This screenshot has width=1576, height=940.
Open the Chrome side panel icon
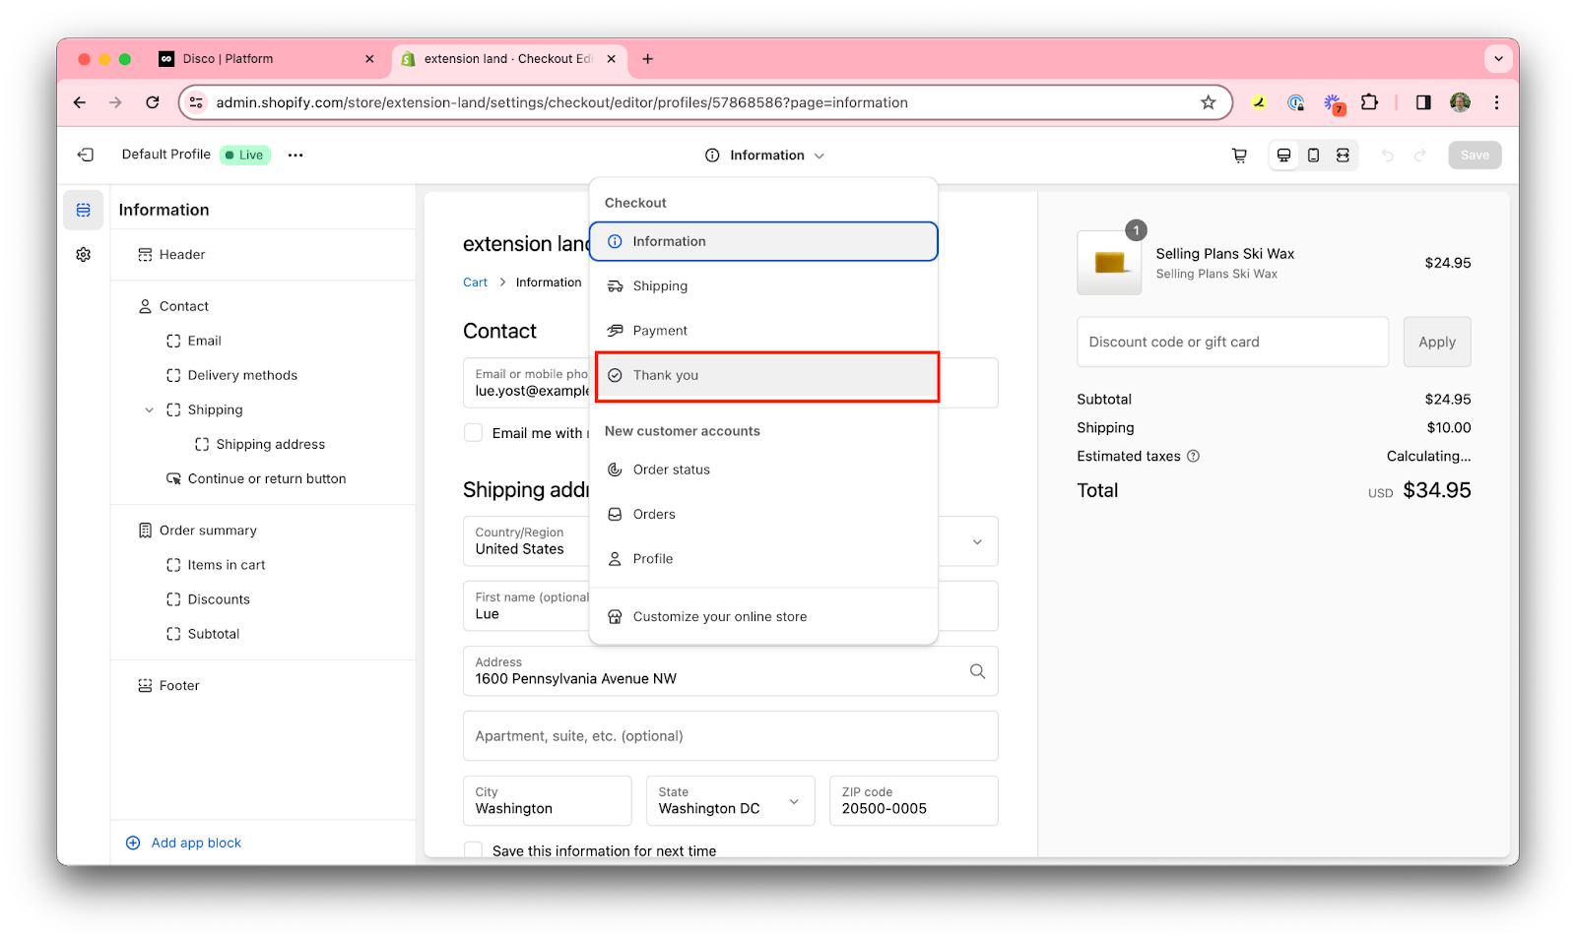coord(1423,102)
